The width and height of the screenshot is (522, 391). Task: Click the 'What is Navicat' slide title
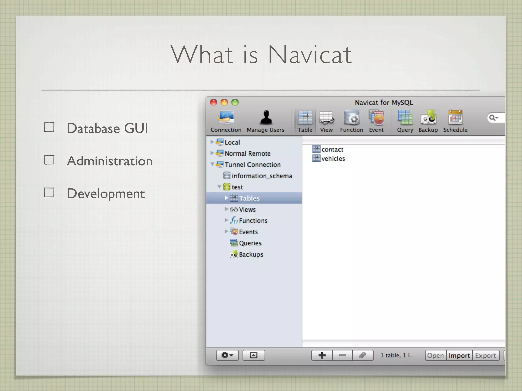click(x=261, y=54)
